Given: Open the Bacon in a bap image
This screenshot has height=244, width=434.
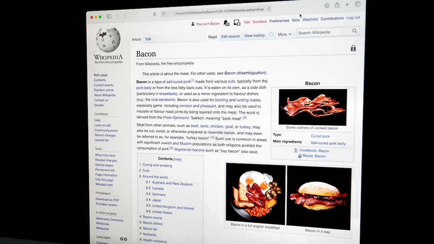Looking at the screenshot, I should 319,197.
